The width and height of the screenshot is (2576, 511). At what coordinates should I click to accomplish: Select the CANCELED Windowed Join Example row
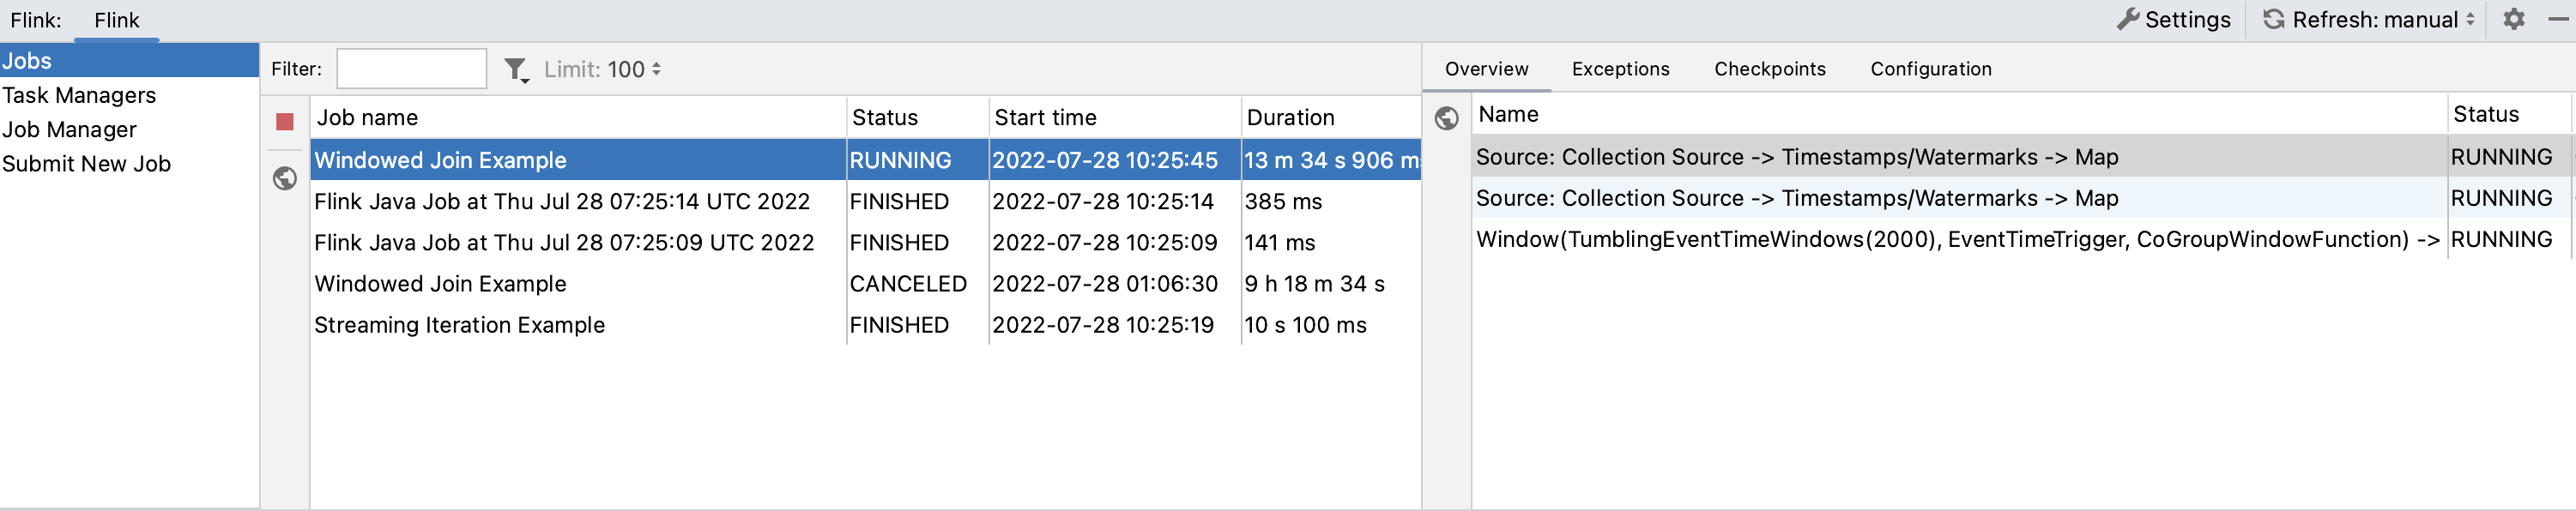click(x=440, y=284)
